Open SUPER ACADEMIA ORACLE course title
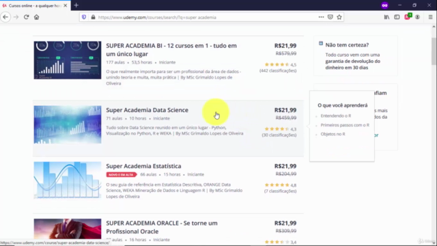 (x=162, y=227)
